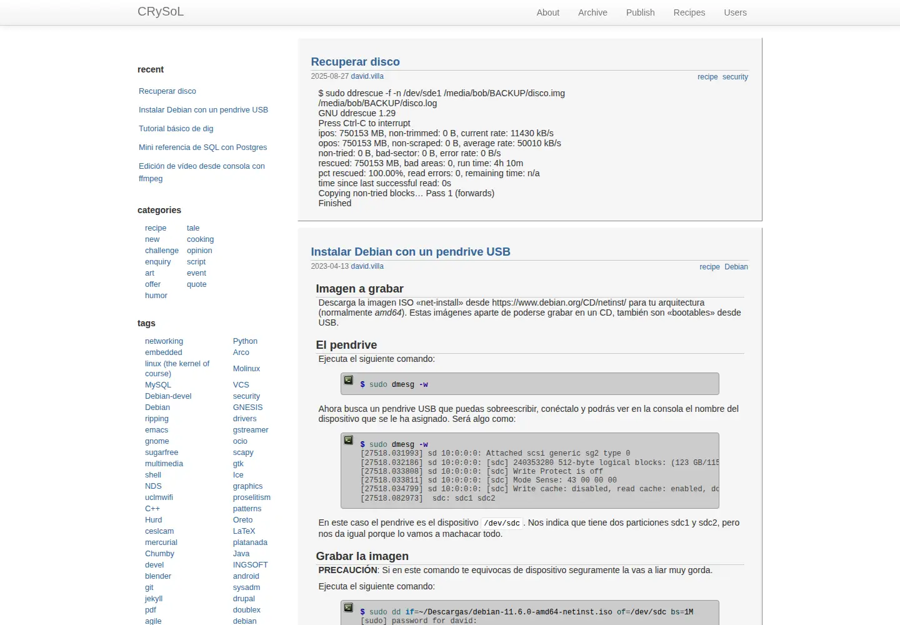Open the 'opinion' category
900x625 pixels.
coord(199,251)
